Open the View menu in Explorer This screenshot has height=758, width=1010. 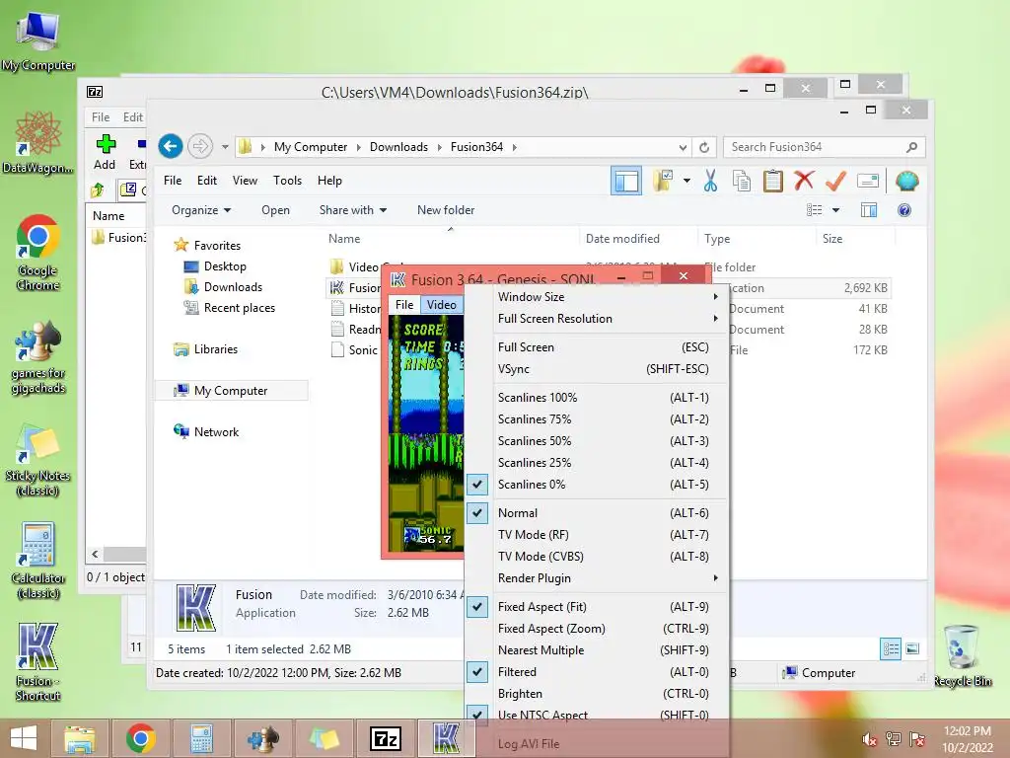245,182
